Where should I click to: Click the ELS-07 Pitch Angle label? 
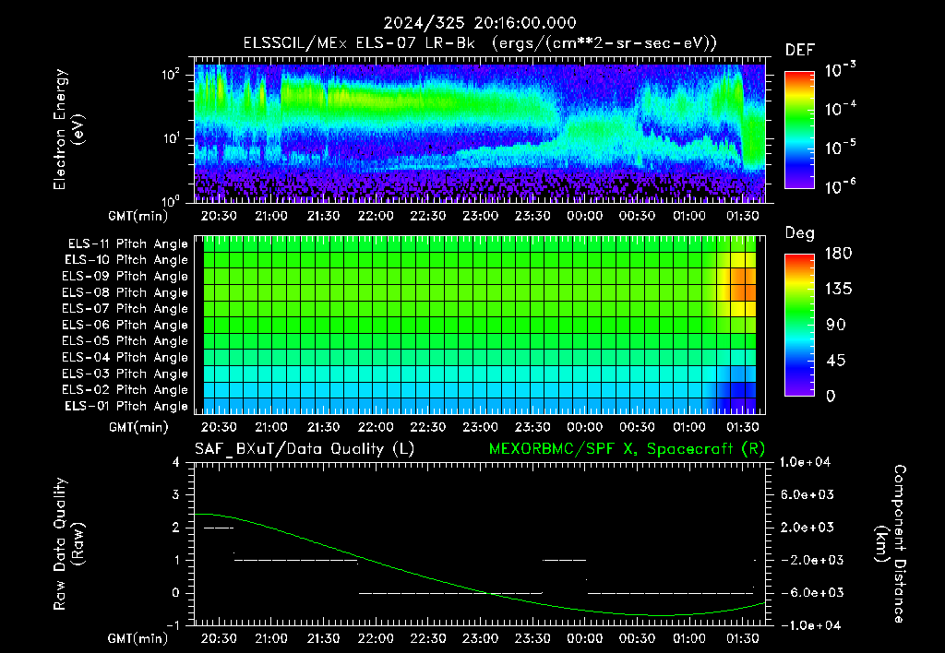point(125,308)
